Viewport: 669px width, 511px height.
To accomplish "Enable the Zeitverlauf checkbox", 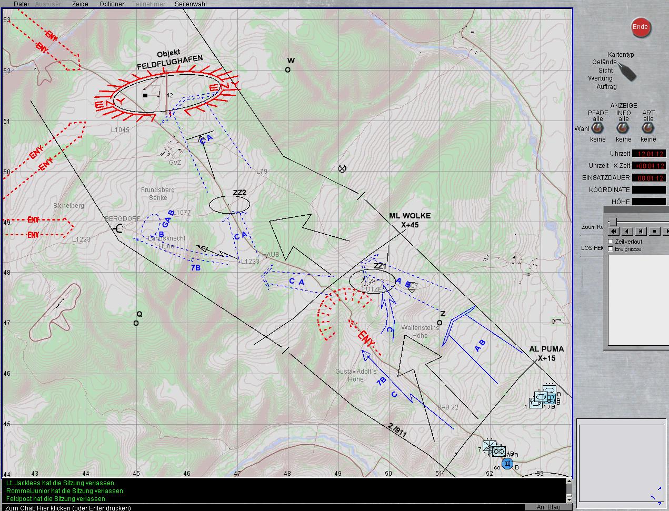I will [x=611, y=242].
